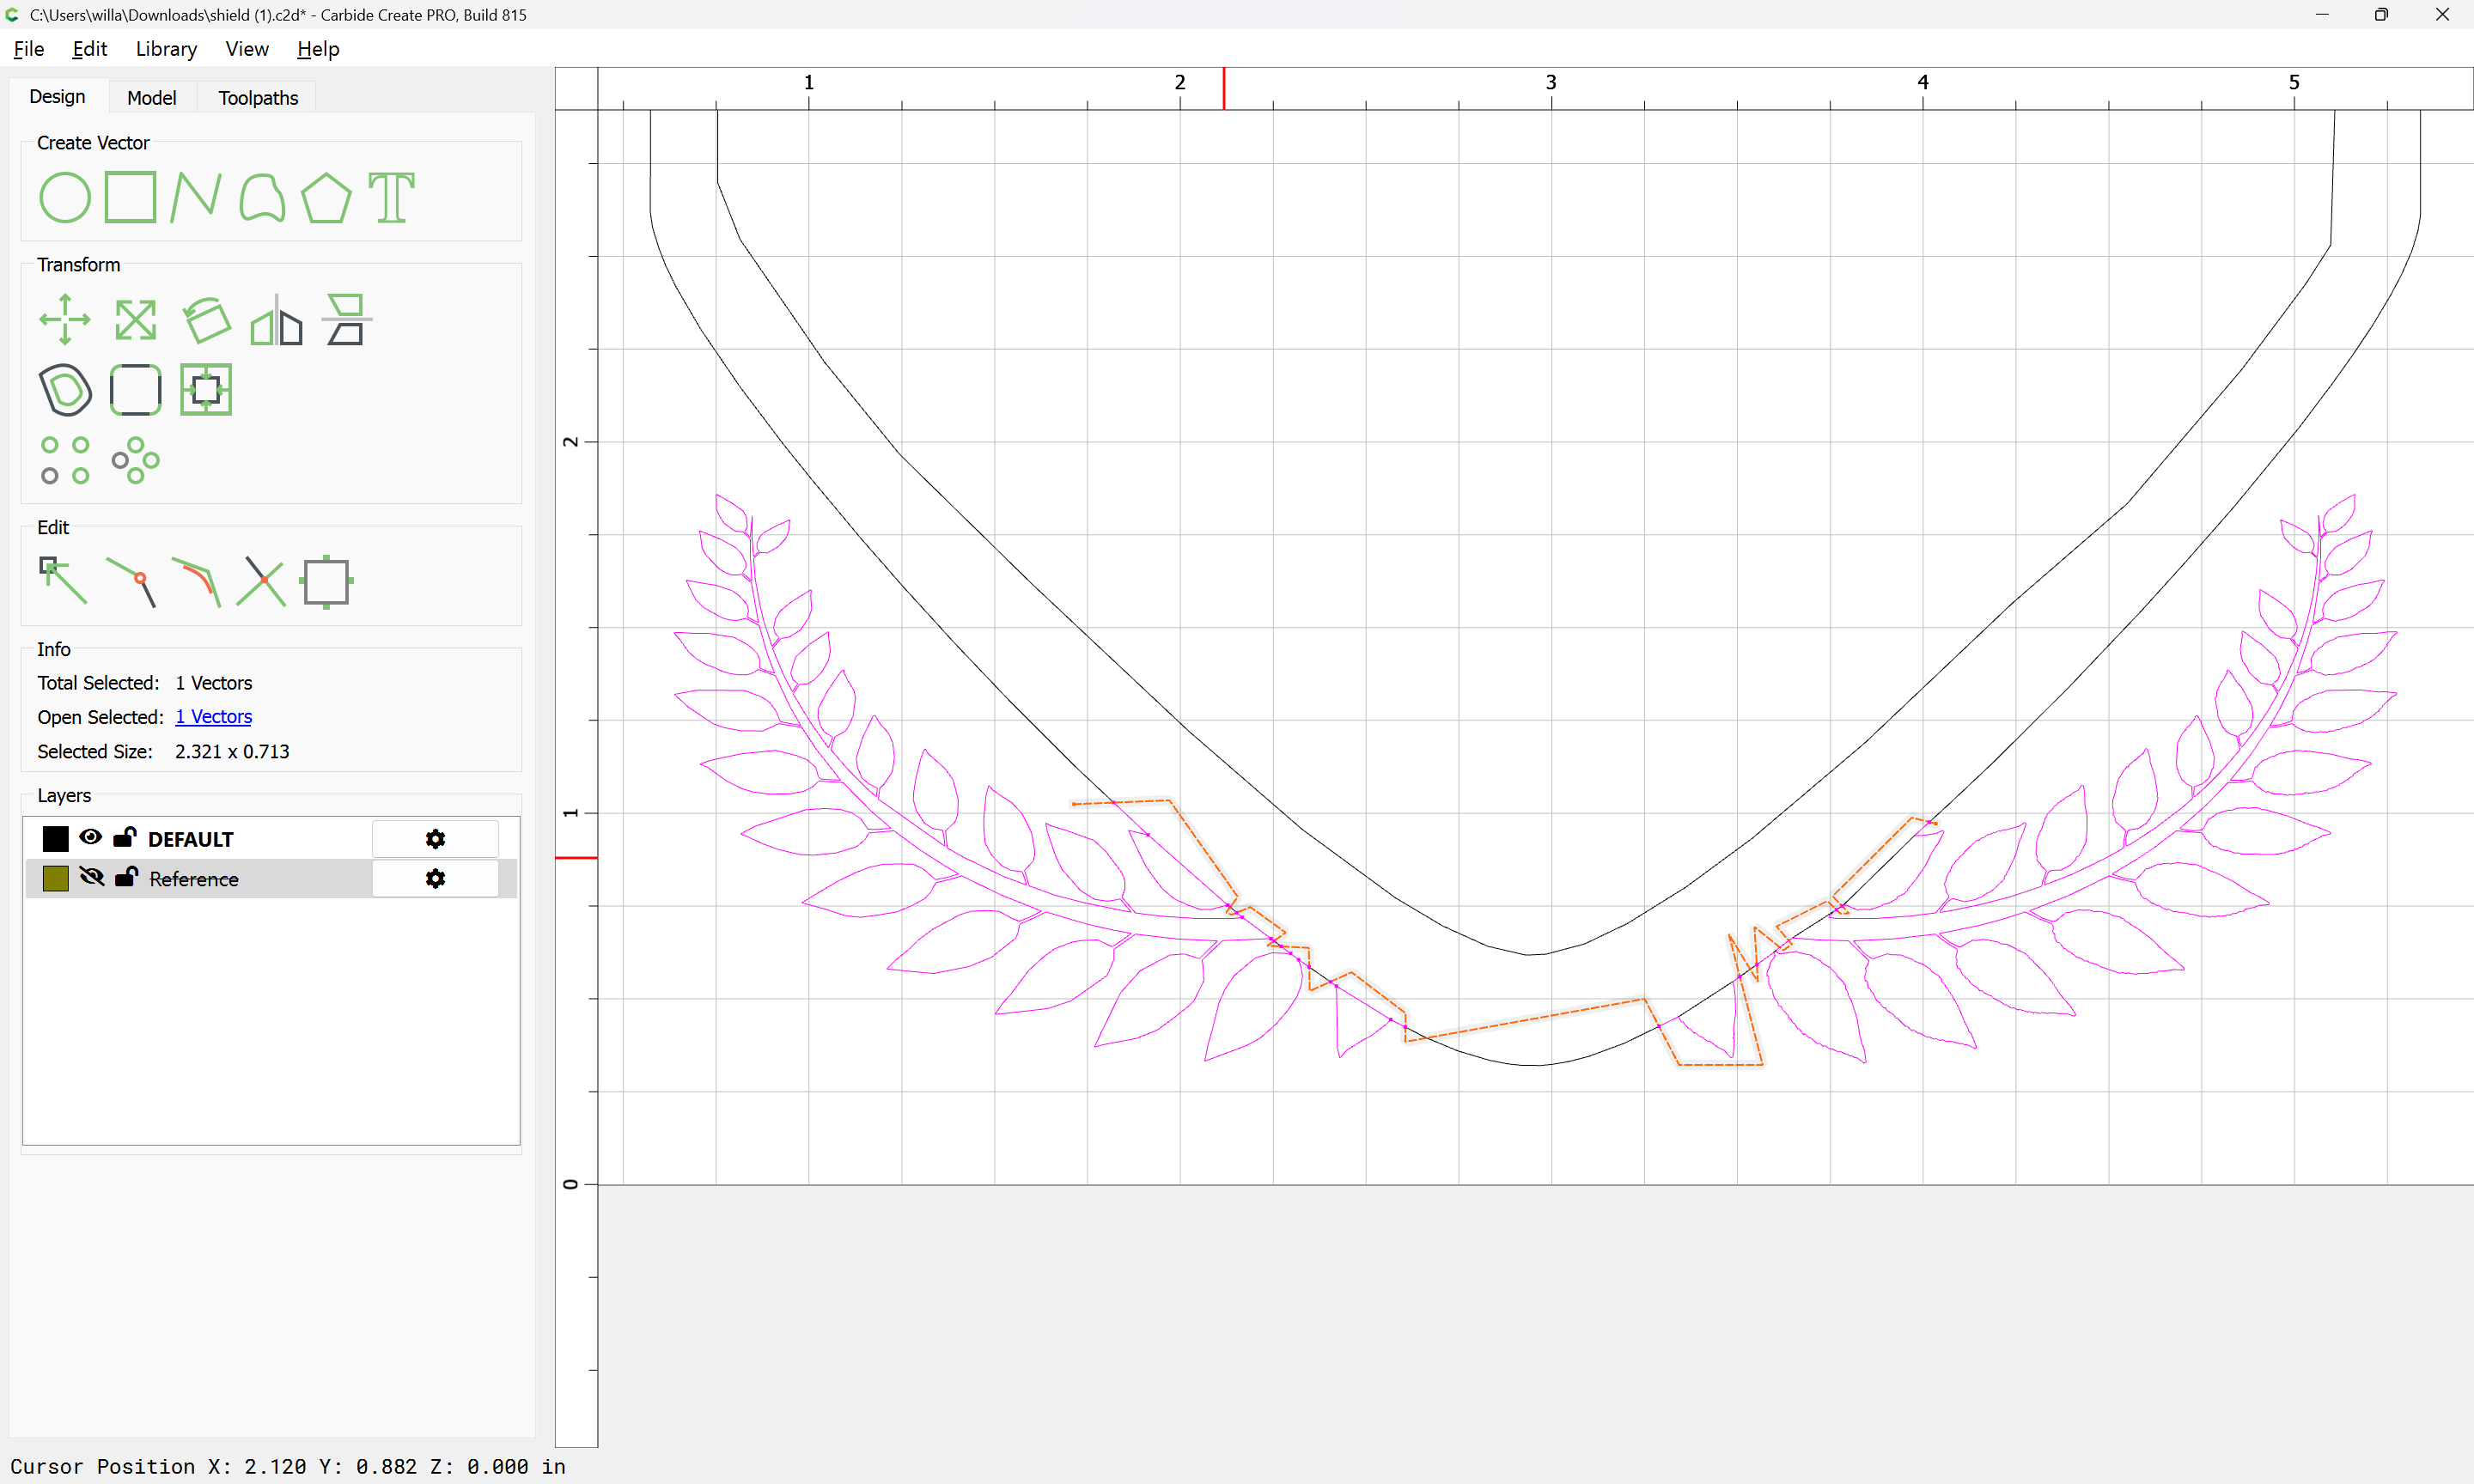Open DEFAULT layer settings gear
Viewport: 2474px width, 1484px height.
click(x=435, y=839)
